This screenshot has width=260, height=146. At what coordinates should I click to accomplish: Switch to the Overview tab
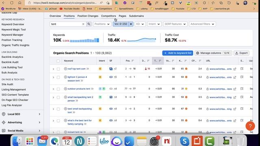[x=55, y=16]
